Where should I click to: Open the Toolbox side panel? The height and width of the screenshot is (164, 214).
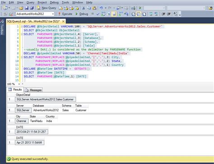coord(2,27)
